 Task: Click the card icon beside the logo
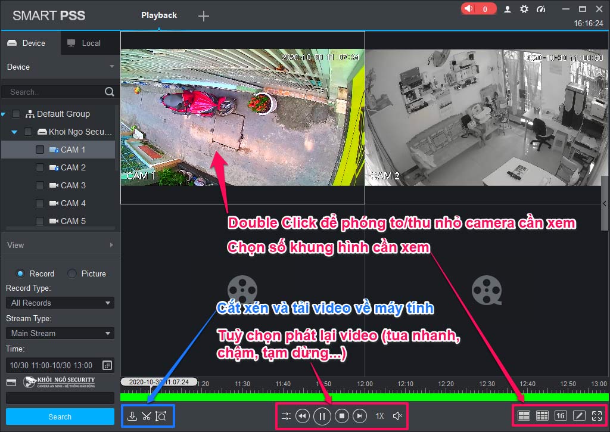pos(11,382)
